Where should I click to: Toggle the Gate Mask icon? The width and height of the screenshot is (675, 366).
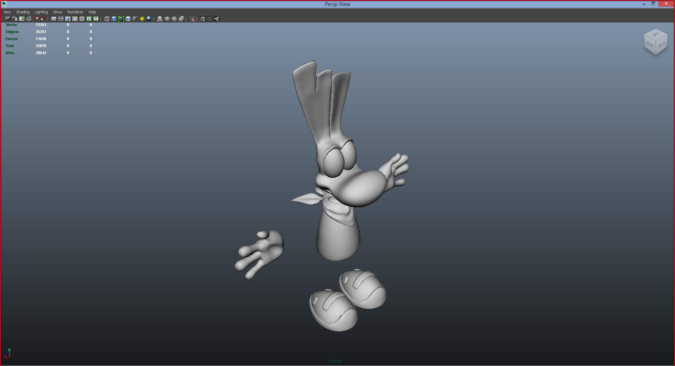(75, 19)
